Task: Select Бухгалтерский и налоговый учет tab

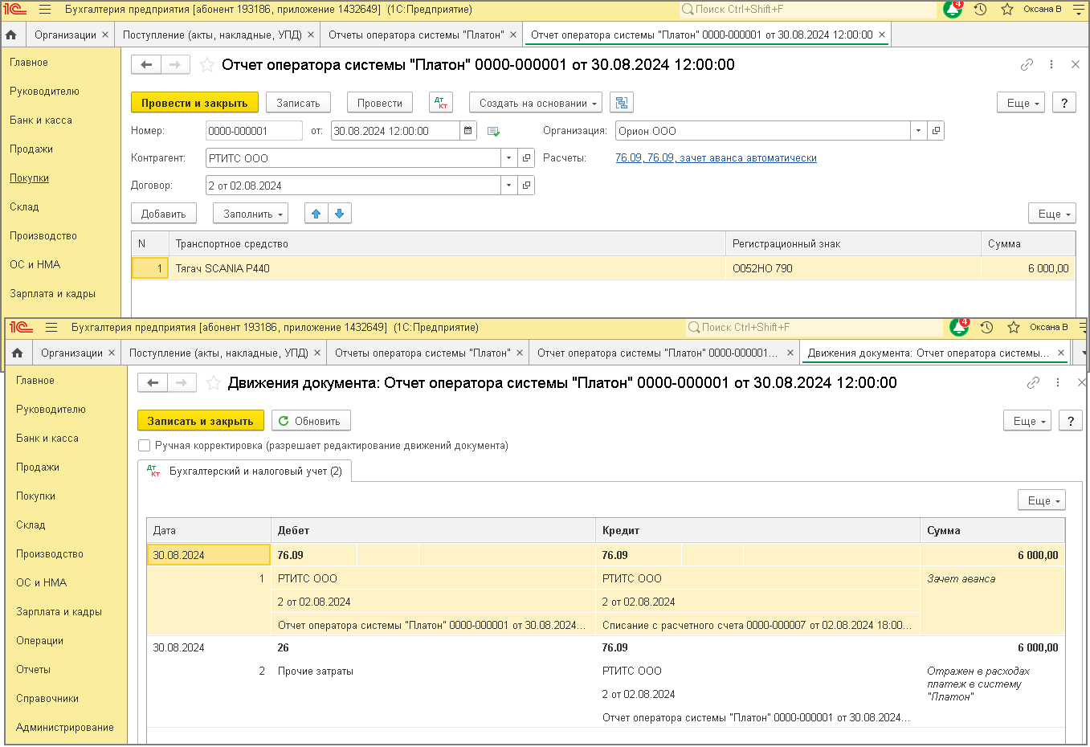Action: [245, 471]
